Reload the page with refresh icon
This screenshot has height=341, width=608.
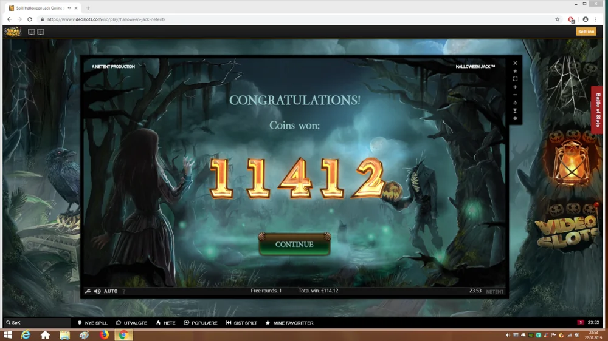[x=29, y=19]
